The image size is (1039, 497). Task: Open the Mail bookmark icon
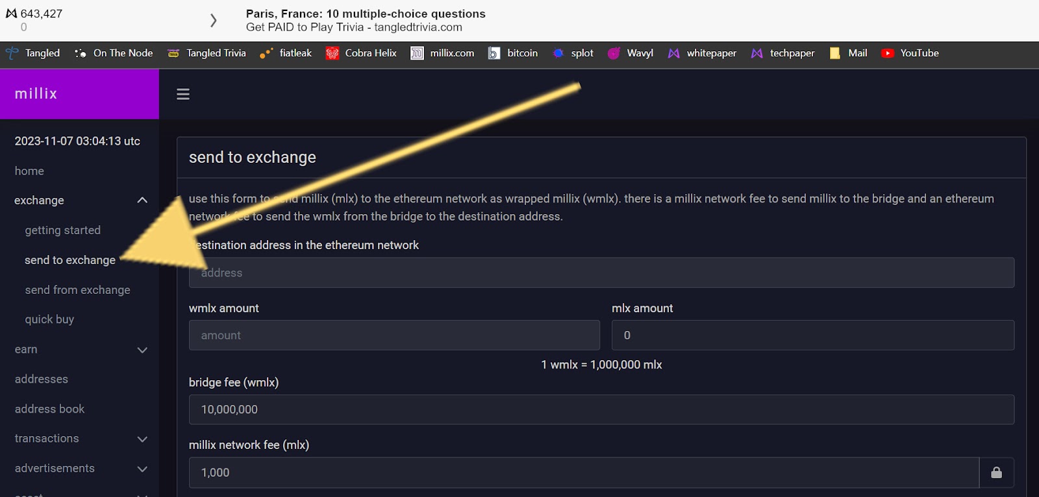835,53
